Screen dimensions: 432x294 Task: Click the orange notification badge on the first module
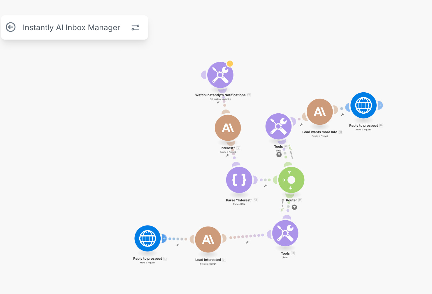[x=230, y=64]
